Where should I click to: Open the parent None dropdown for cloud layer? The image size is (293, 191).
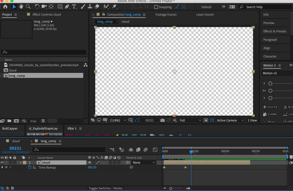coord(144,162)
